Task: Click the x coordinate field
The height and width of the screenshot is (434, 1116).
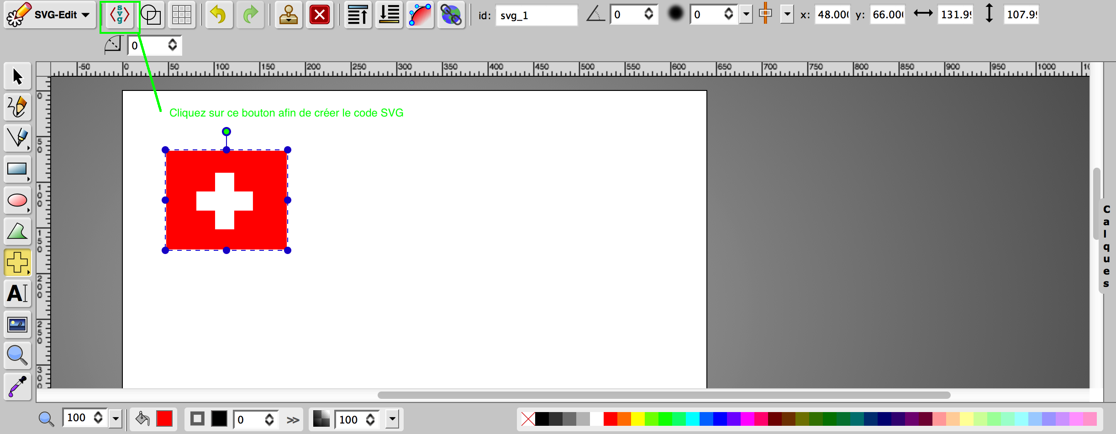Action: pyautogui.click(x=832, y=15)
